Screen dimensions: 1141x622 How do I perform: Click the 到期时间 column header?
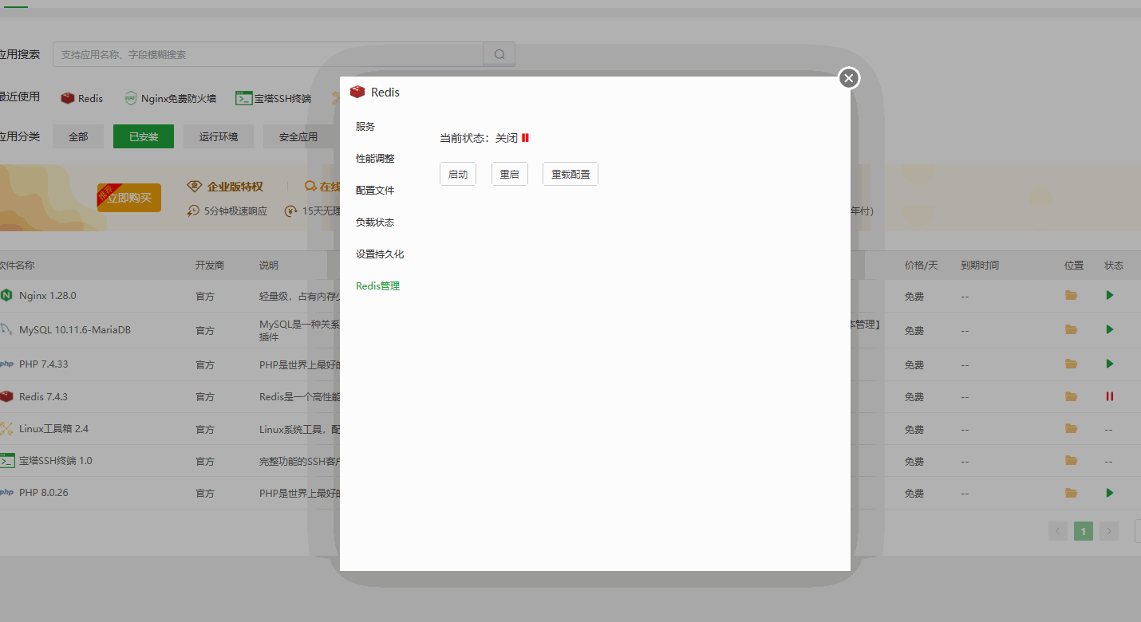pos(980,266)
